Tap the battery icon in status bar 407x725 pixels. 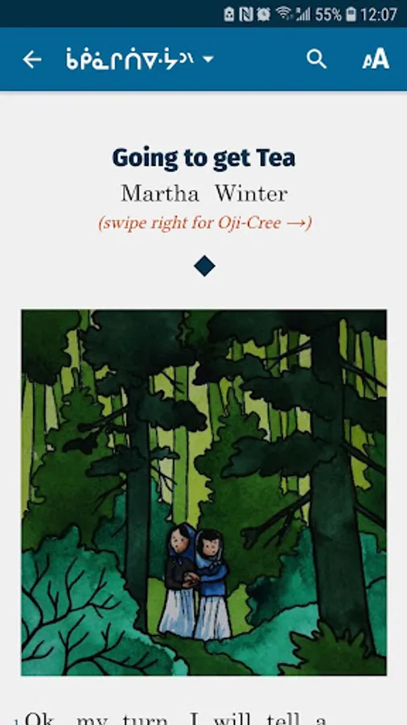351,14
